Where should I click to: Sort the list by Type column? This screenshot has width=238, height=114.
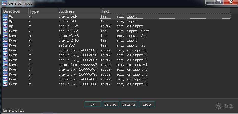coord(34,11)
